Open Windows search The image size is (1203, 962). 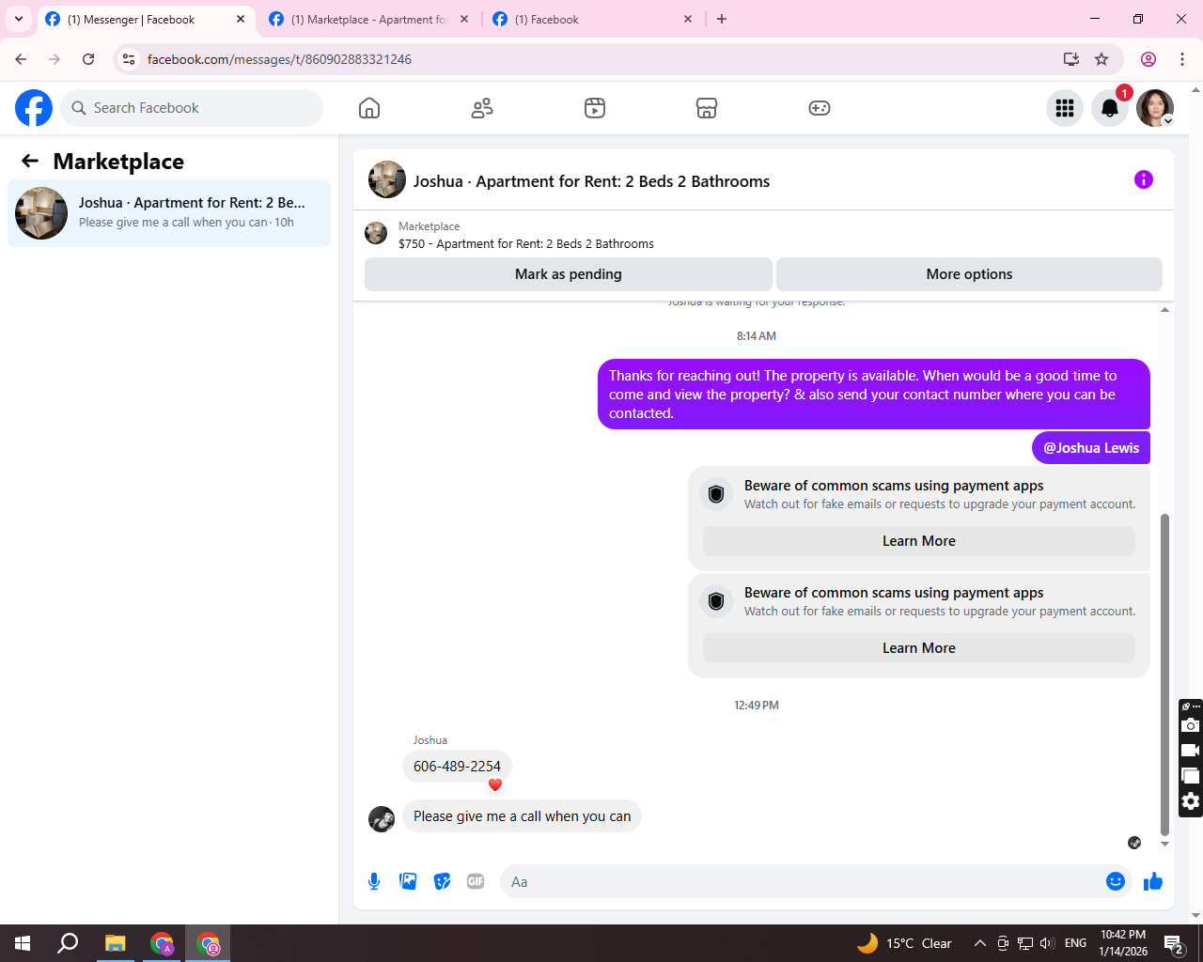[x=68, y=943]
